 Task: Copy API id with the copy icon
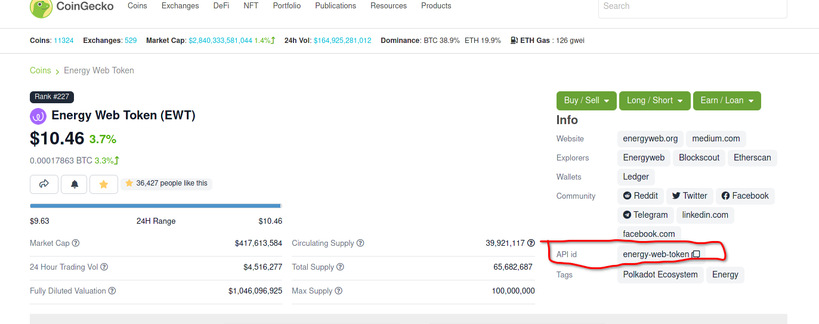click(x=696, y=254)
